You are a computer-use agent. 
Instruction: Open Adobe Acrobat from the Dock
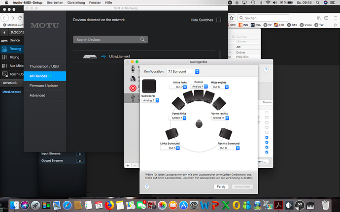click(x=278, y=205)
